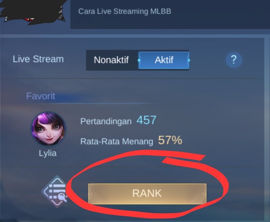270x222 pixels.
Task: Select the Pertandingan label
Action: pyautogui.click(x=106, y=121)
